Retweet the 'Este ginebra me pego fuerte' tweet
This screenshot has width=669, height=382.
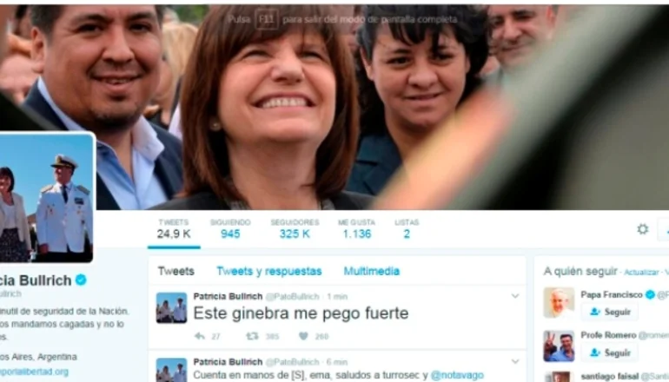pyautogui.click(x=252, y=336)
